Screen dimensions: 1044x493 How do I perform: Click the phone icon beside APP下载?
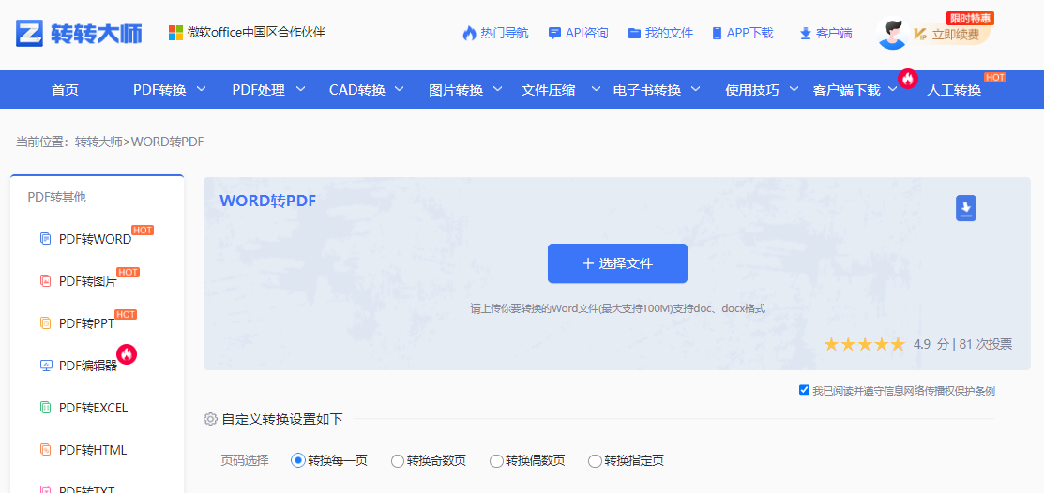717,33
